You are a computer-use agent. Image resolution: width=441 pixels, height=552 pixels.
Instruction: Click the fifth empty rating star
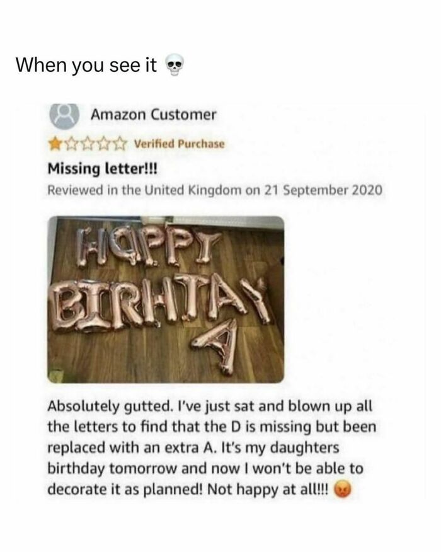(x=120, y=144)
